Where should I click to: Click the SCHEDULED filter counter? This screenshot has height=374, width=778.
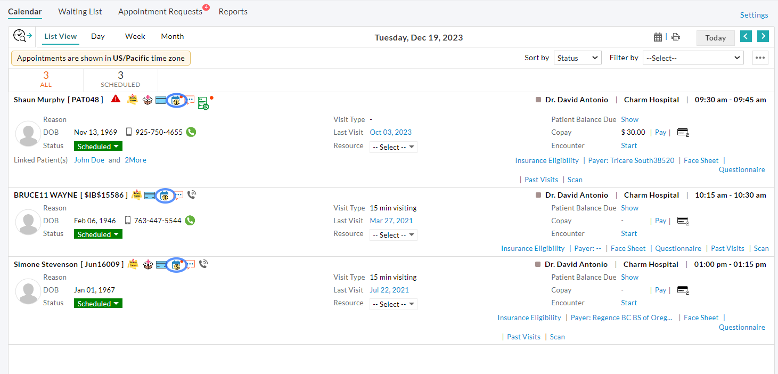[120, 80]
